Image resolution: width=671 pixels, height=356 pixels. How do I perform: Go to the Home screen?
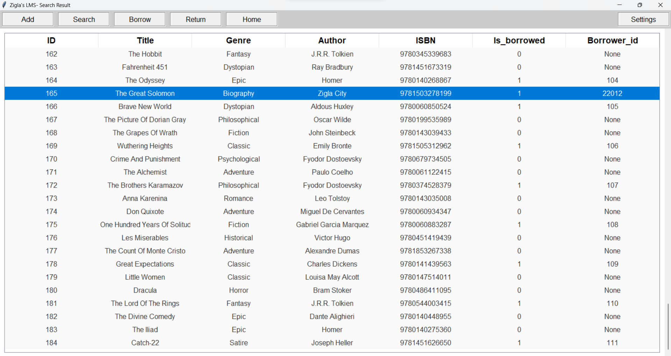(252, 19)
